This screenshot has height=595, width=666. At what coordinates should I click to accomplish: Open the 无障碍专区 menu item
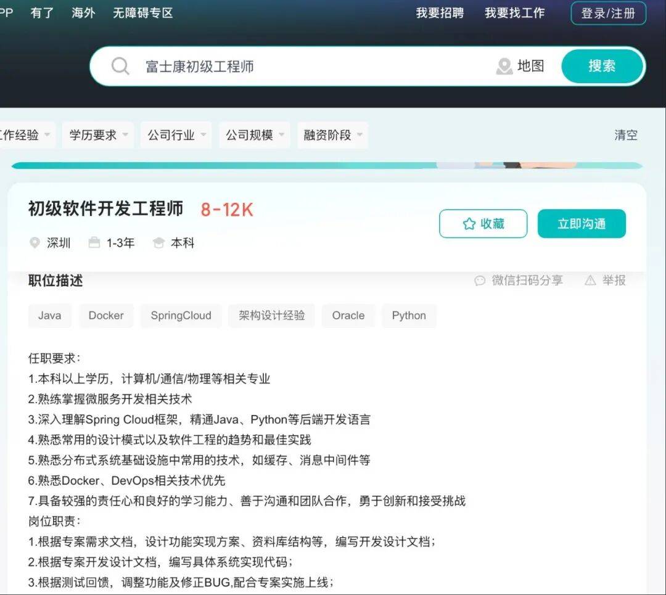[142, 13]
